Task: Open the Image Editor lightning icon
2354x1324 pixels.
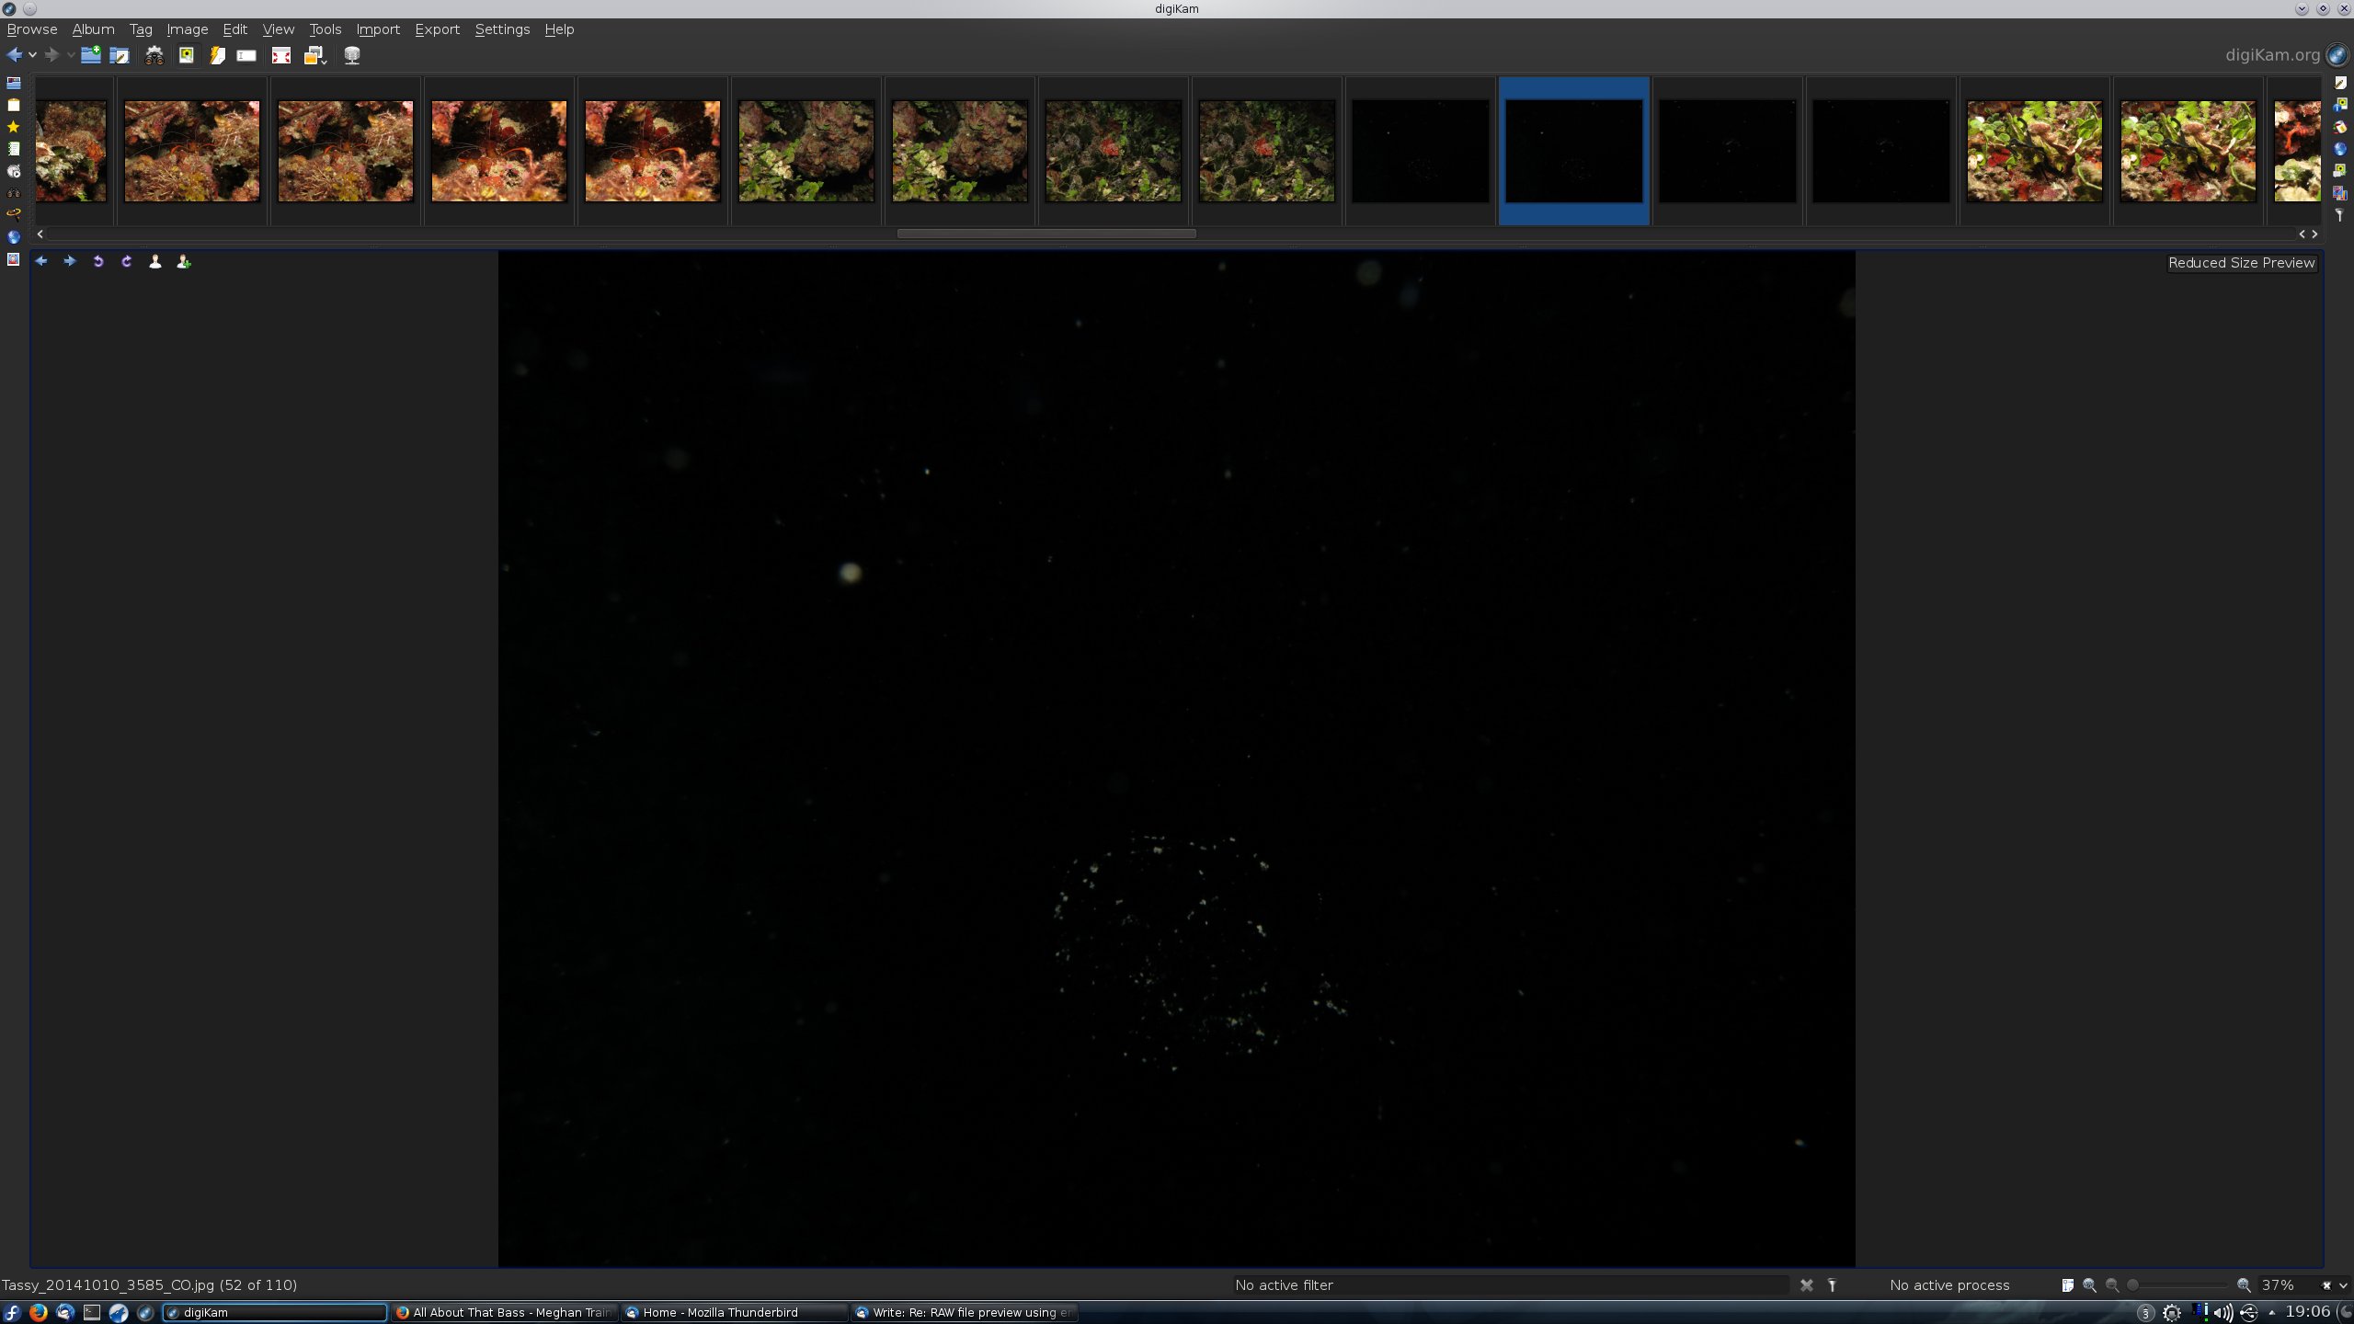Action: [x=217, y=55]
